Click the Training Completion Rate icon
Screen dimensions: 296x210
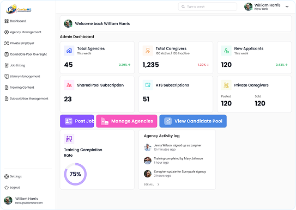coord(69,139)
